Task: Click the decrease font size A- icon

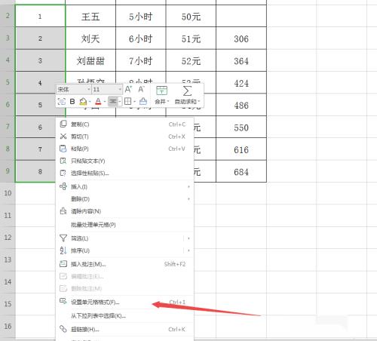Action: 141,89
